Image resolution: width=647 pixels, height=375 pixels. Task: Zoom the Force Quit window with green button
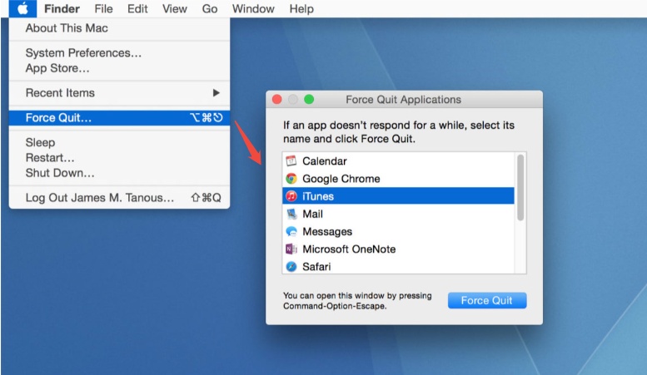(x=309, y=99)
